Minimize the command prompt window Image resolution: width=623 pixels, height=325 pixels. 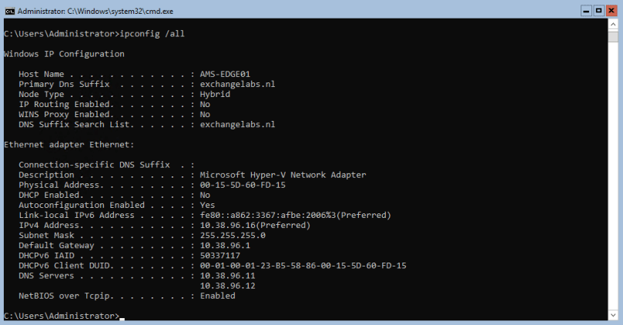coord(585,12)
